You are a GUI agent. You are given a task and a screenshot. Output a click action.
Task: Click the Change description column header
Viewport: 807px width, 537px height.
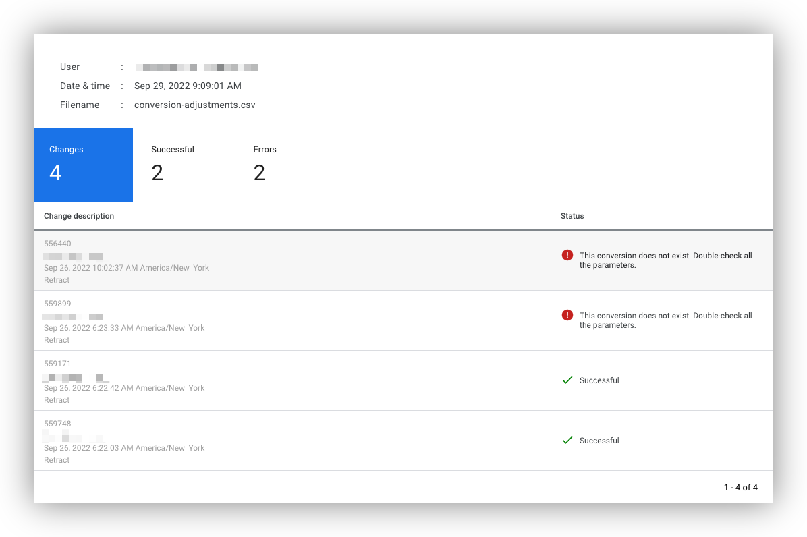79,216
